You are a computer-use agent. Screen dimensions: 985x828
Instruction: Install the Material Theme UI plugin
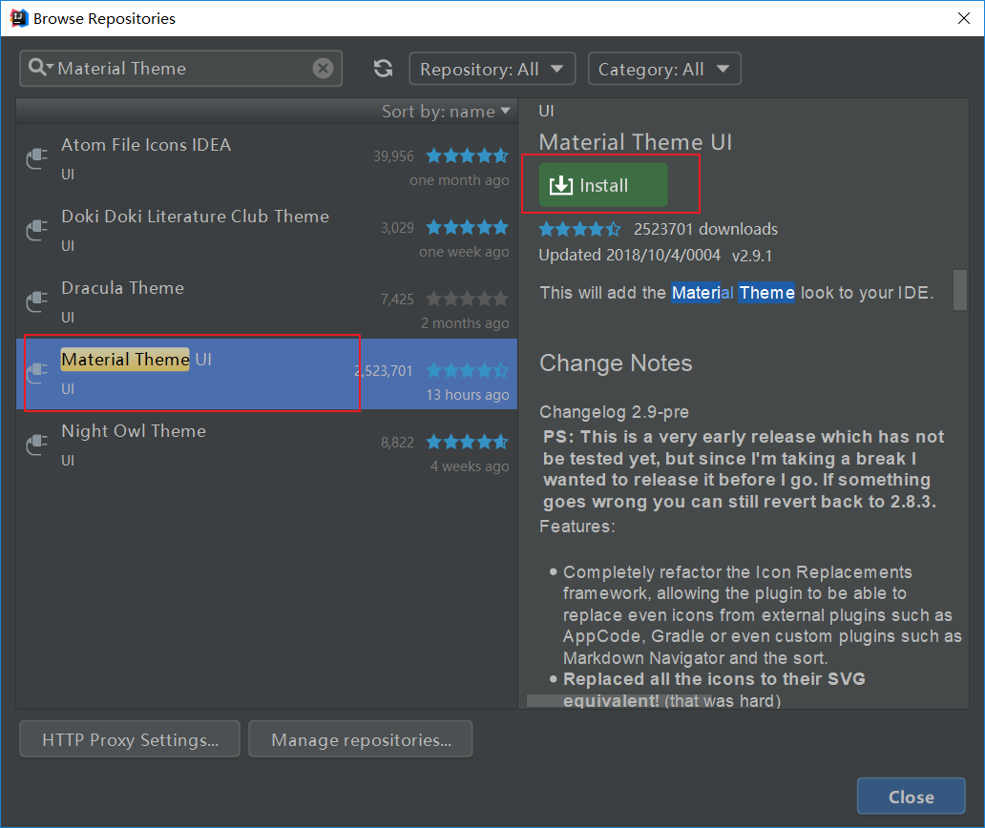(603, 185)
